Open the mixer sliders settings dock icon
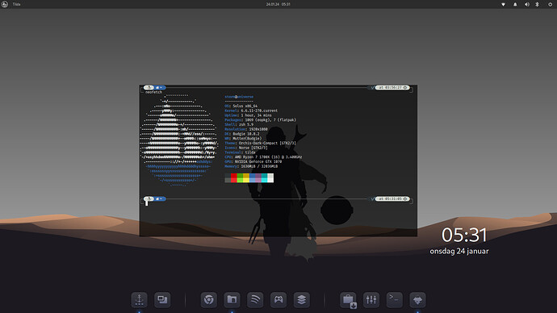Screen dimensions: 557x313 [371, 300]
